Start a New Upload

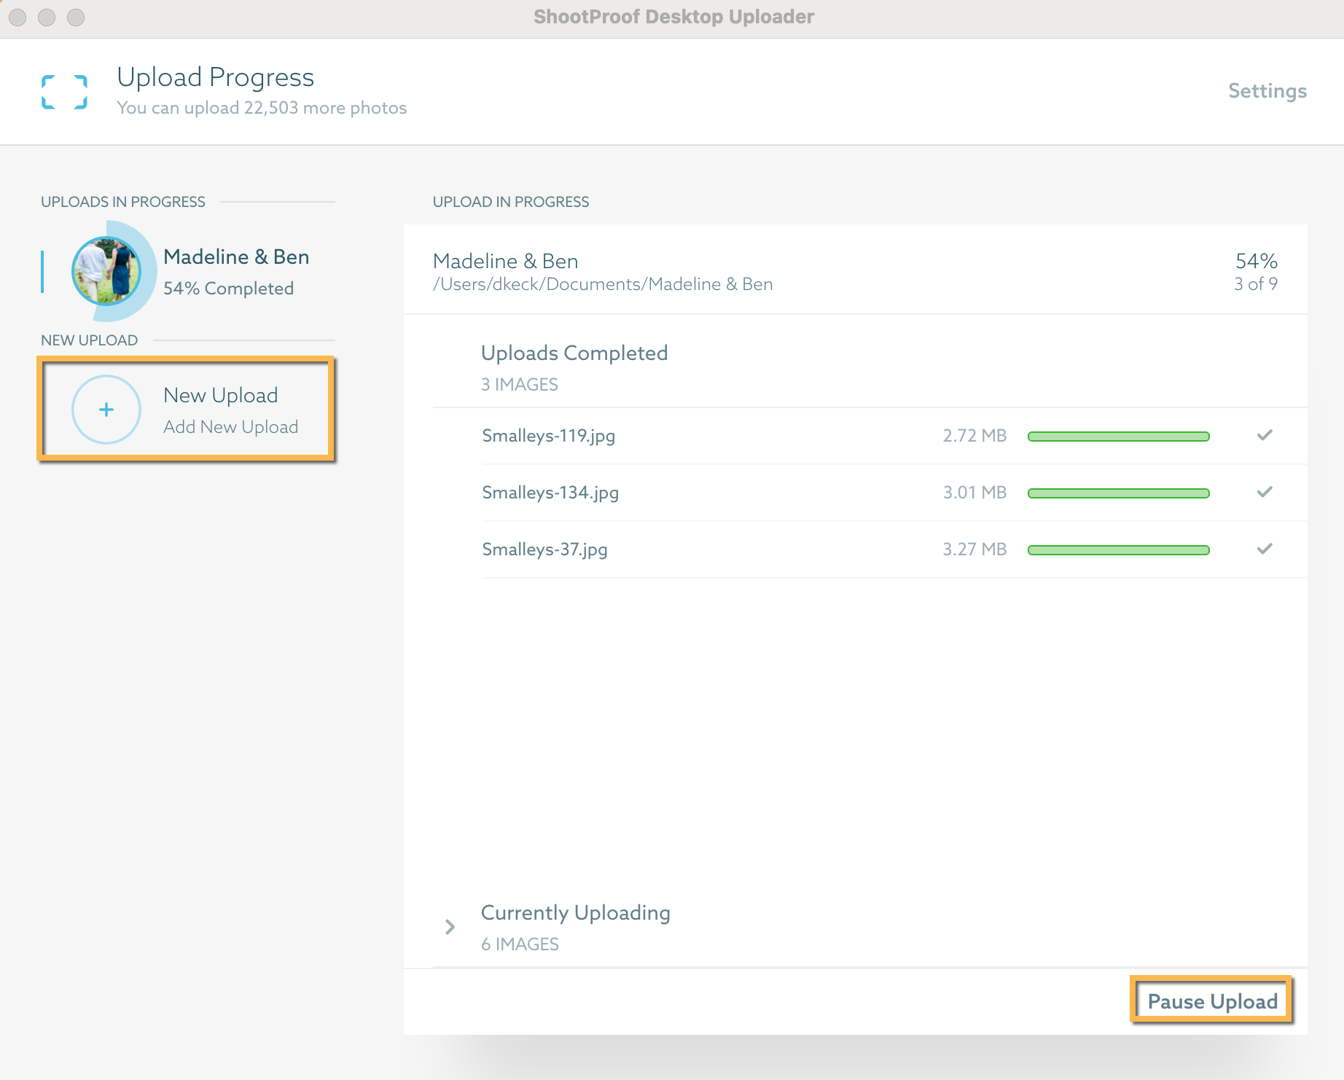pos(220,396)
